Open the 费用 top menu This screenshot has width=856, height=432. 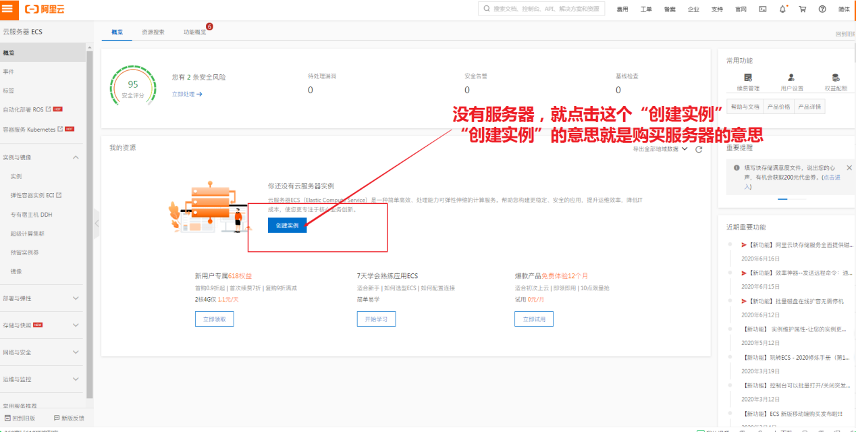622,9
